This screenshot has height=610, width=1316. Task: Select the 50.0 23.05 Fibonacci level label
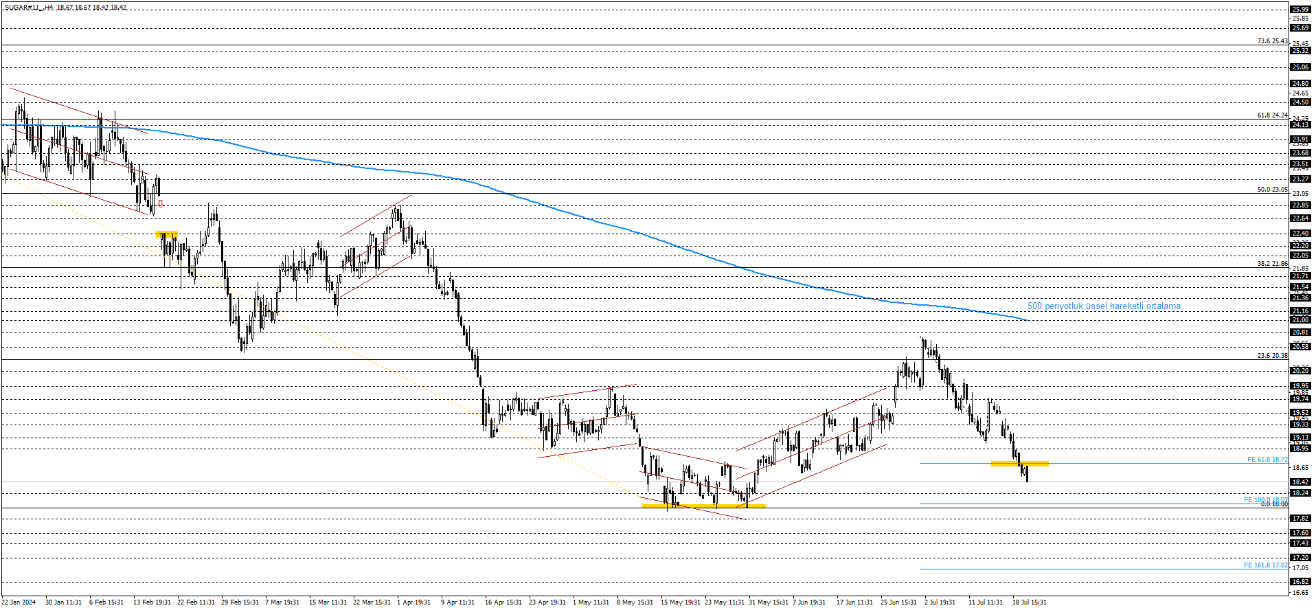(1272, 190)
